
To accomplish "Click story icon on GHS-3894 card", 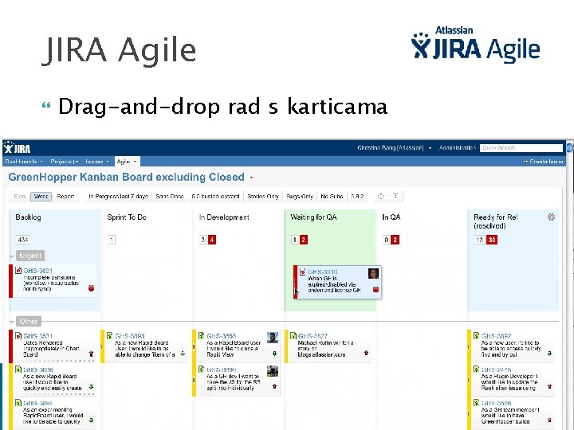I will tap(18, 403).
